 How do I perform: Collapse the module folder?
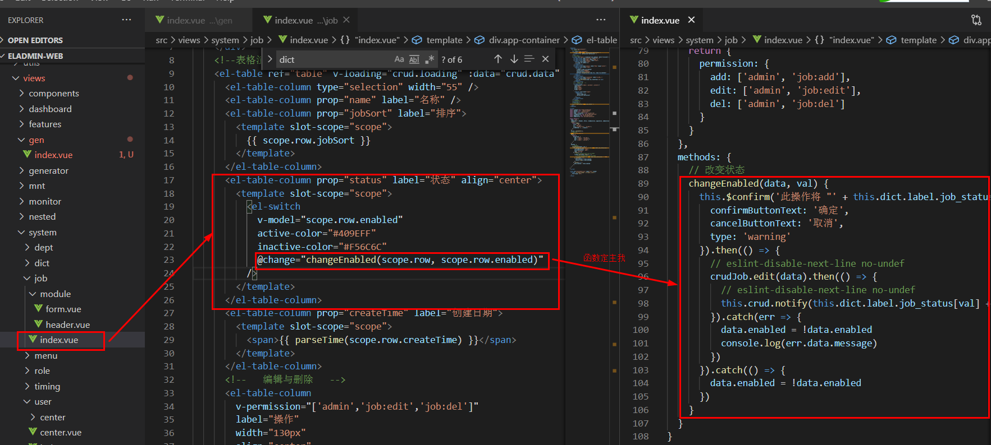tap(72, 294)
